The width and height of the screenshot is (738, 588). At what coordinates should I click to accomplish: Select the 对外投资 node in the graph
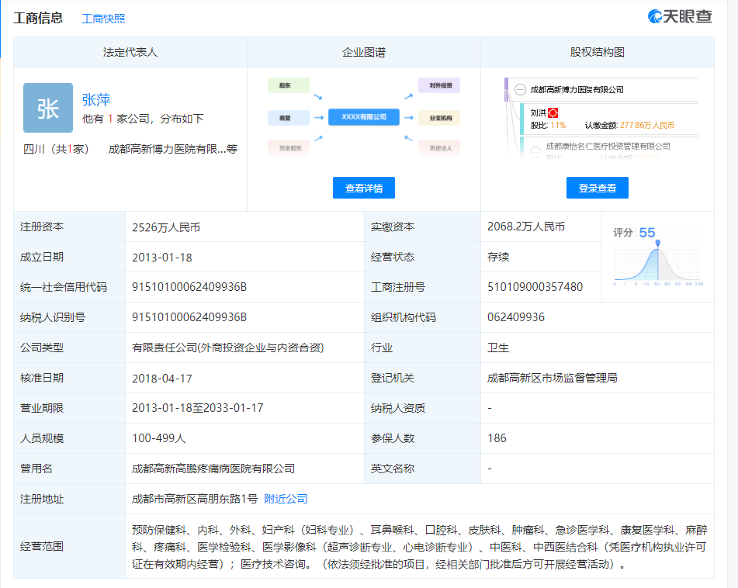[439, 85]
